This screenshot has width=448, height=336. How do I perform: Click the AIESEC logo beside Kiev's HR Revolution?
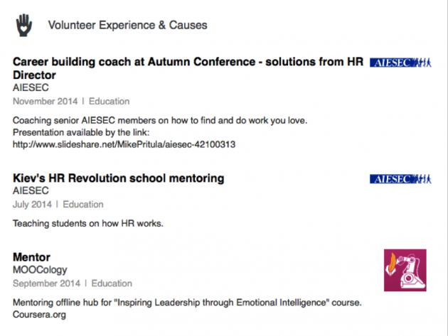400,179
